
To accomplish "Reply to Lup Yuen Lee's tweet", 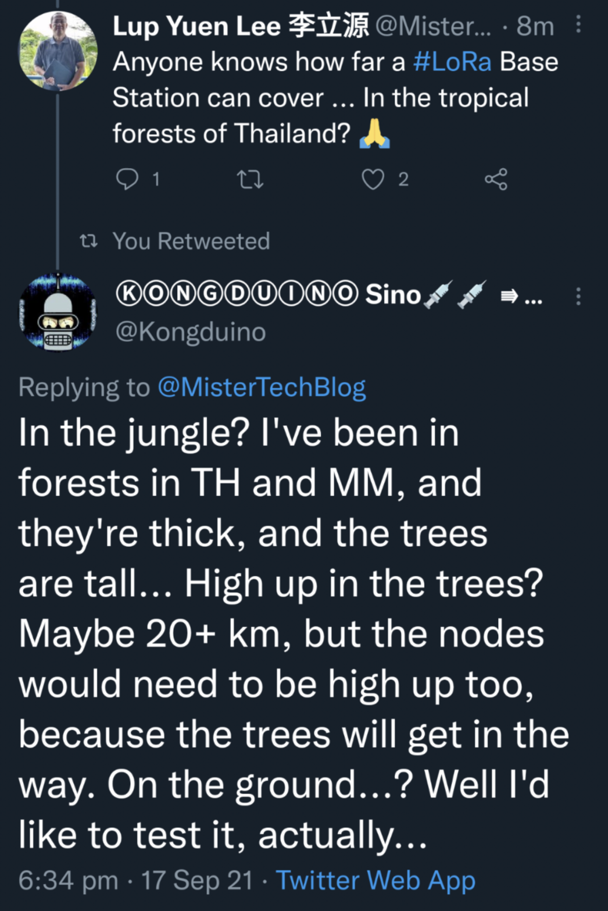I will coord(127,179).
